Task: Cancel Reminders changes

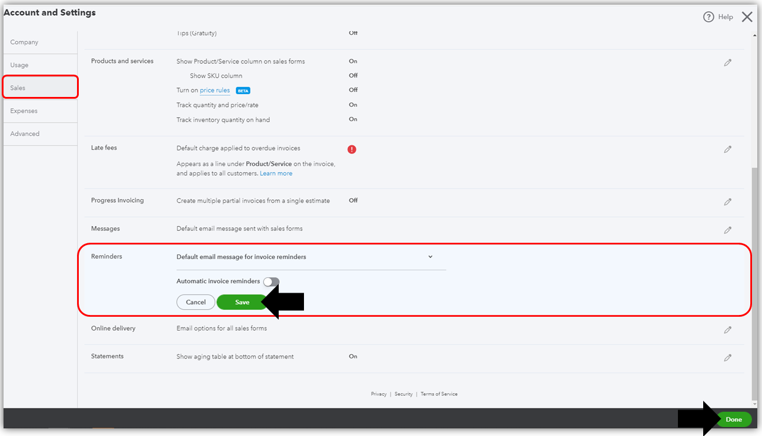Action: point(196,302)
